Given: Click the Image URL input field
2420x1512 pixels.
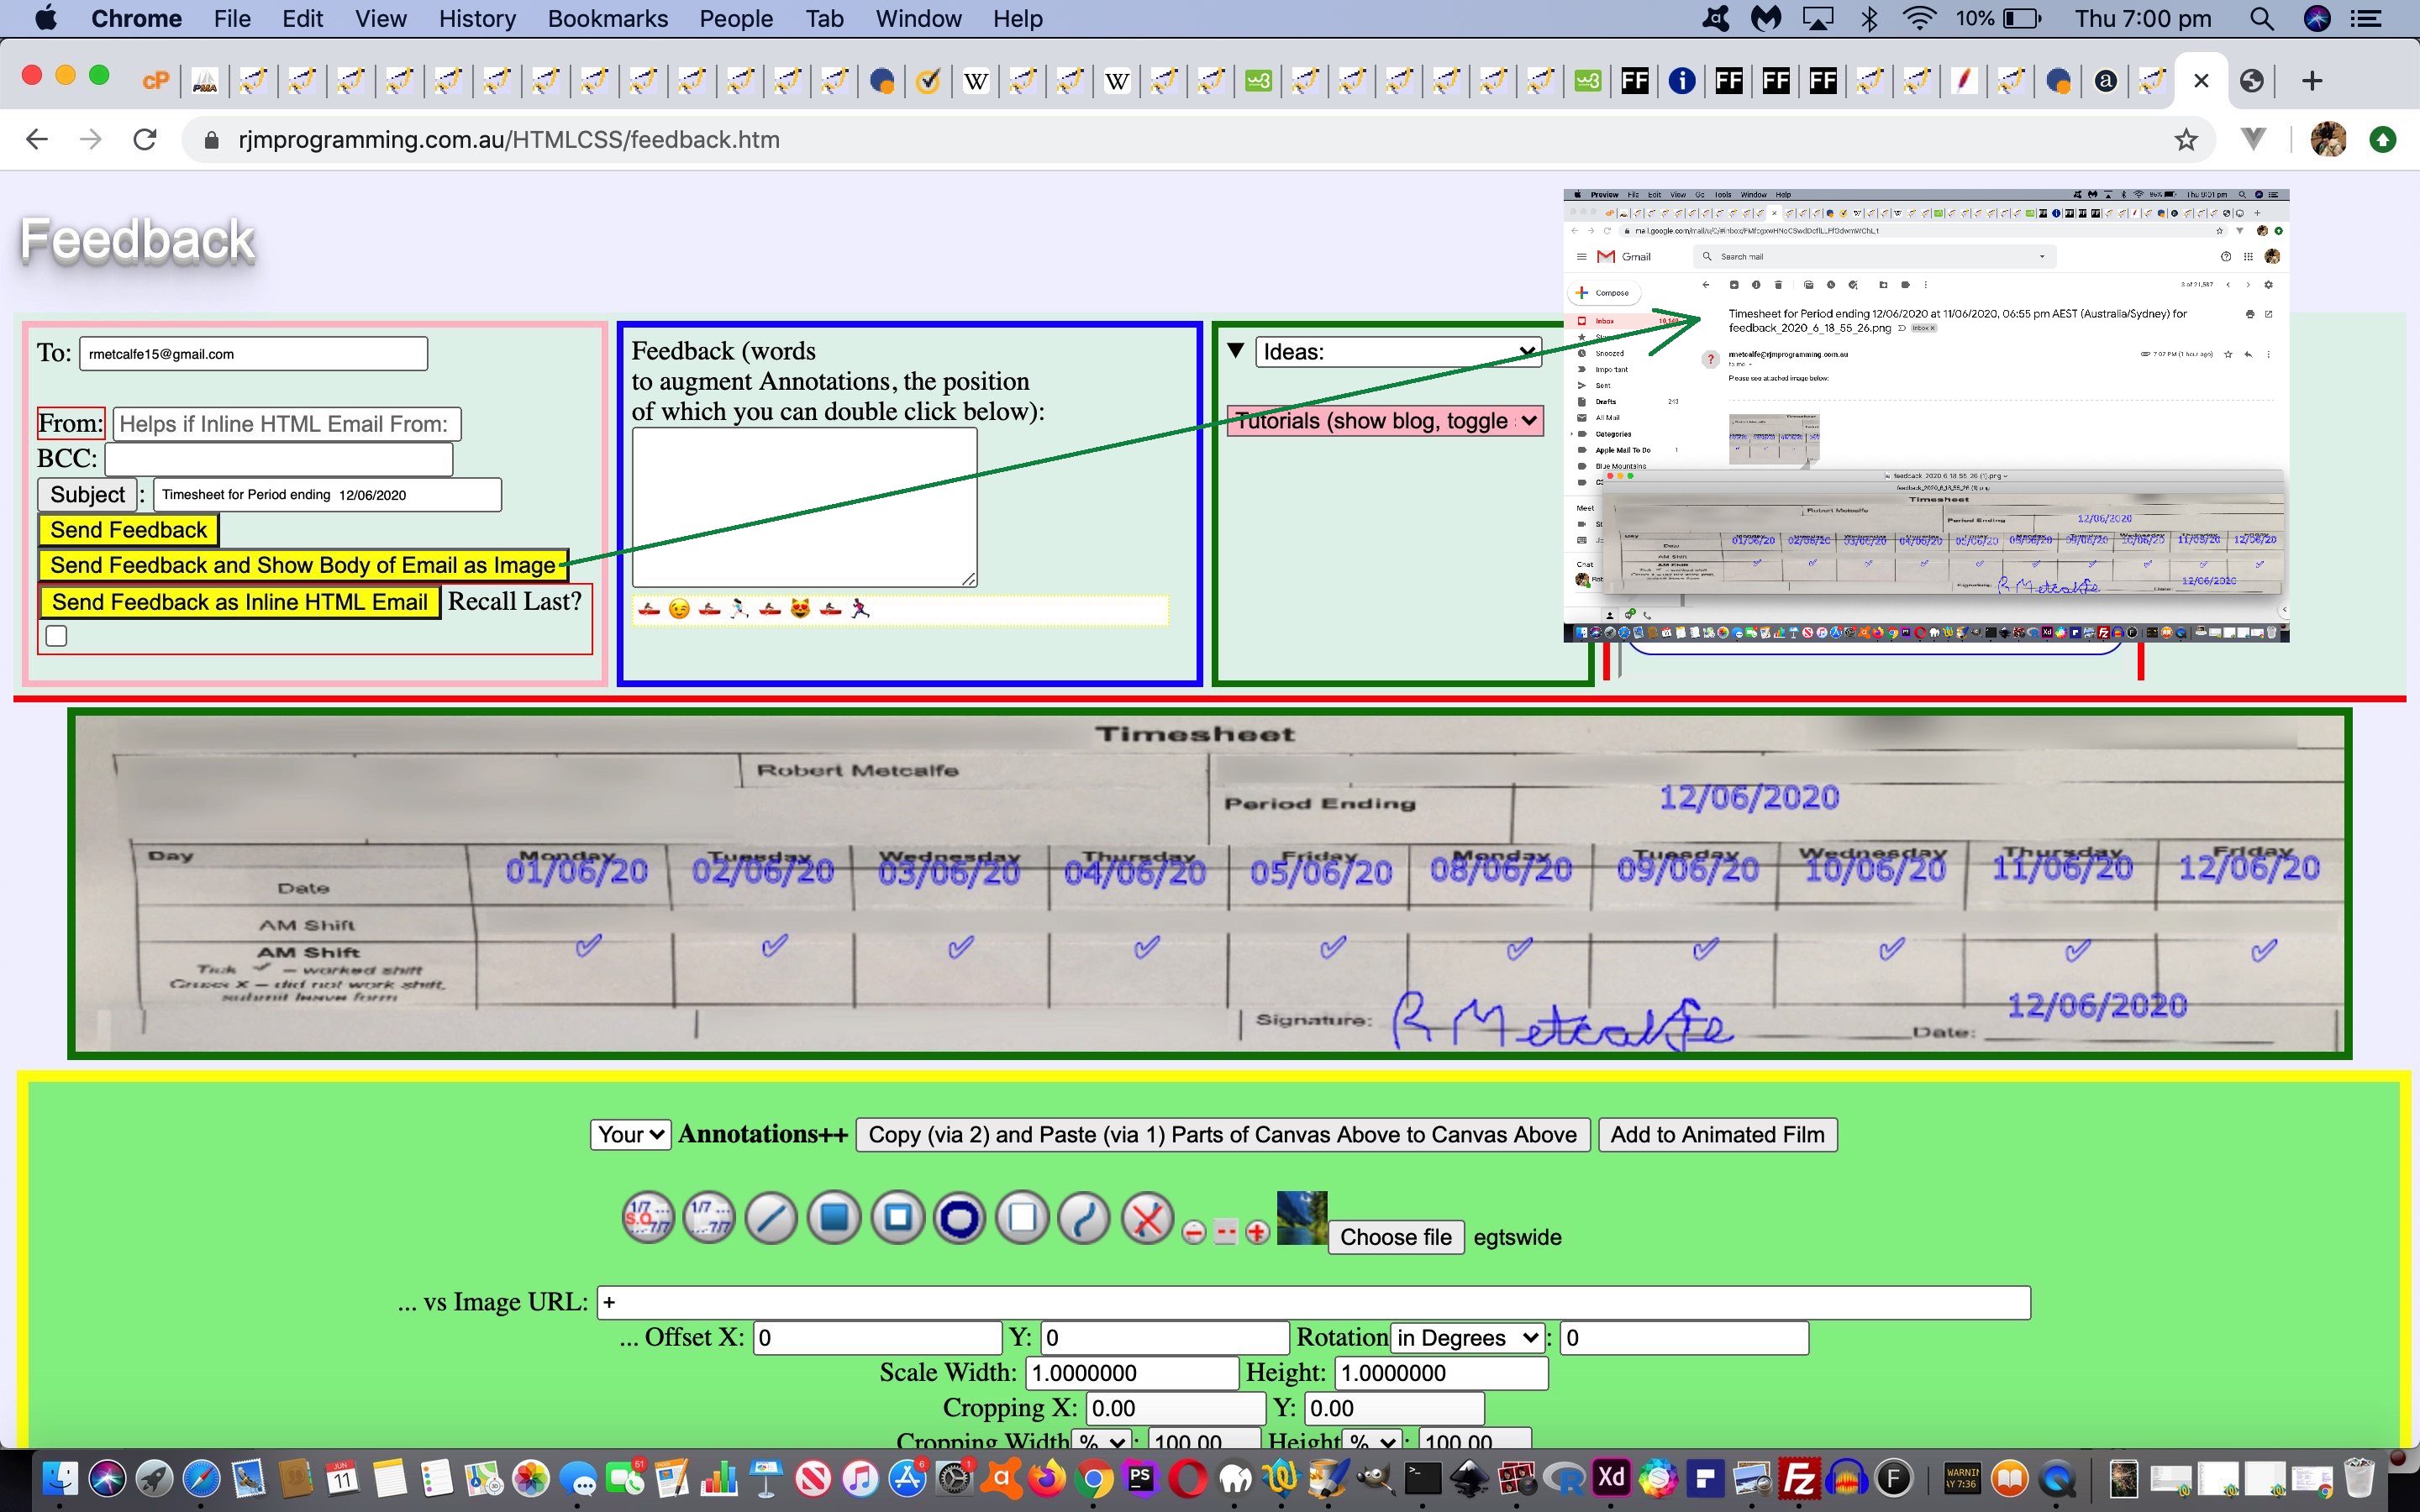Looking at the screenshot, I should point(1312,1302).
